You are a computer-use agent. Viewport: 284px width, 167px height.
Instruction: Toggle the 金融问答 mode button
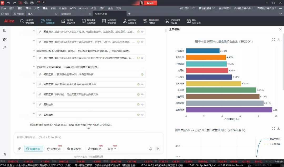click(x=33, y=149)
